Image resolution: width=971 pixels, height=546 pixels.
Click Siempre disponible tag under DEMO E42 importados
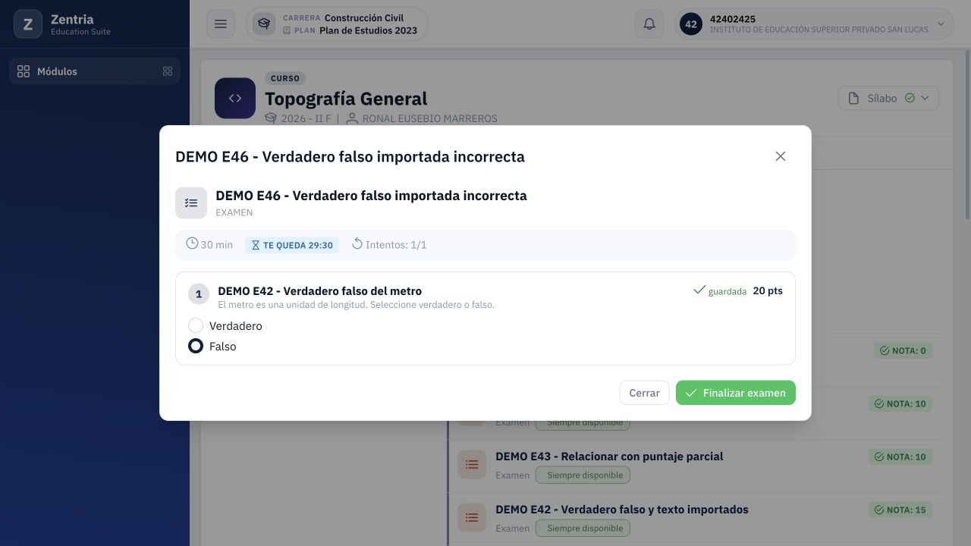tap(583, 529)
